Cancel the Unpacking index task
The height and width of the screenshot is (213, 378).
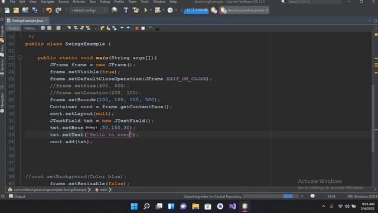point(302,196)
